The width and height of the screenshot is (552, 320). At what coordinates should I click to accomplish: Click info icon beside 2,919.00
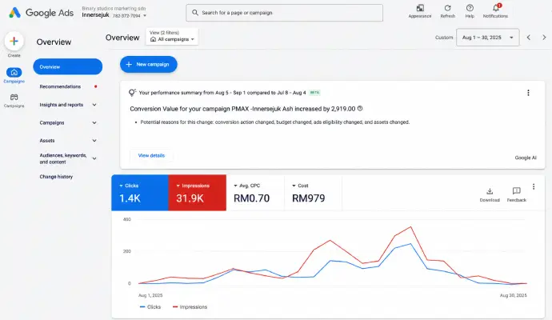360,109
